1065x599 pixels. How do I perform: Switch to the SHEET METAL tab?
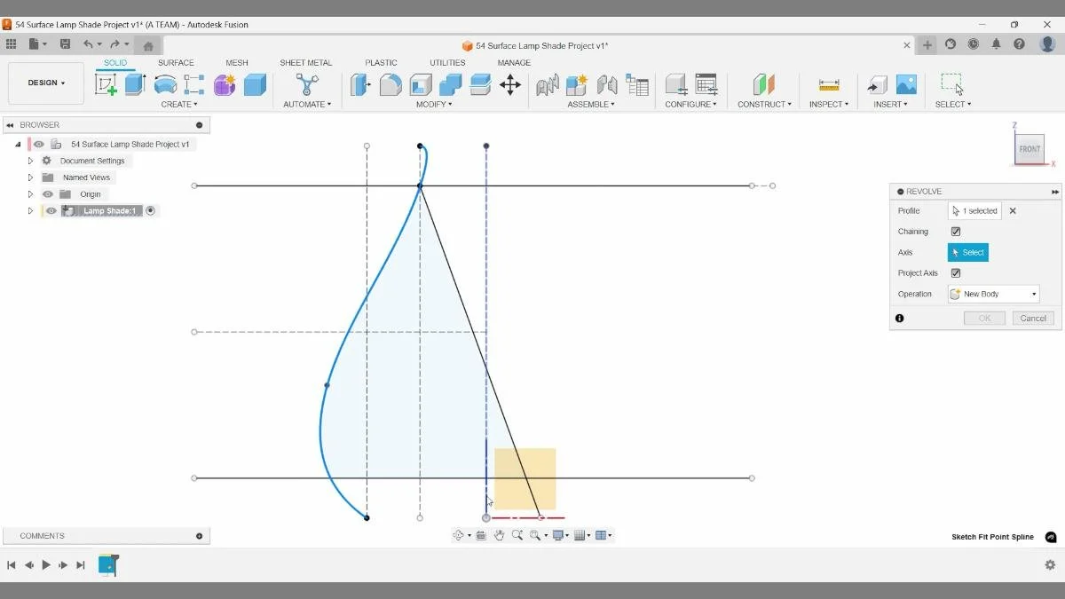pos(305,63)
